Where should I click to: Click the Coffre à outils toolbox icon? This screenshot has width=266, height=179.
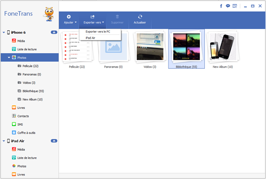click(14, 133)
